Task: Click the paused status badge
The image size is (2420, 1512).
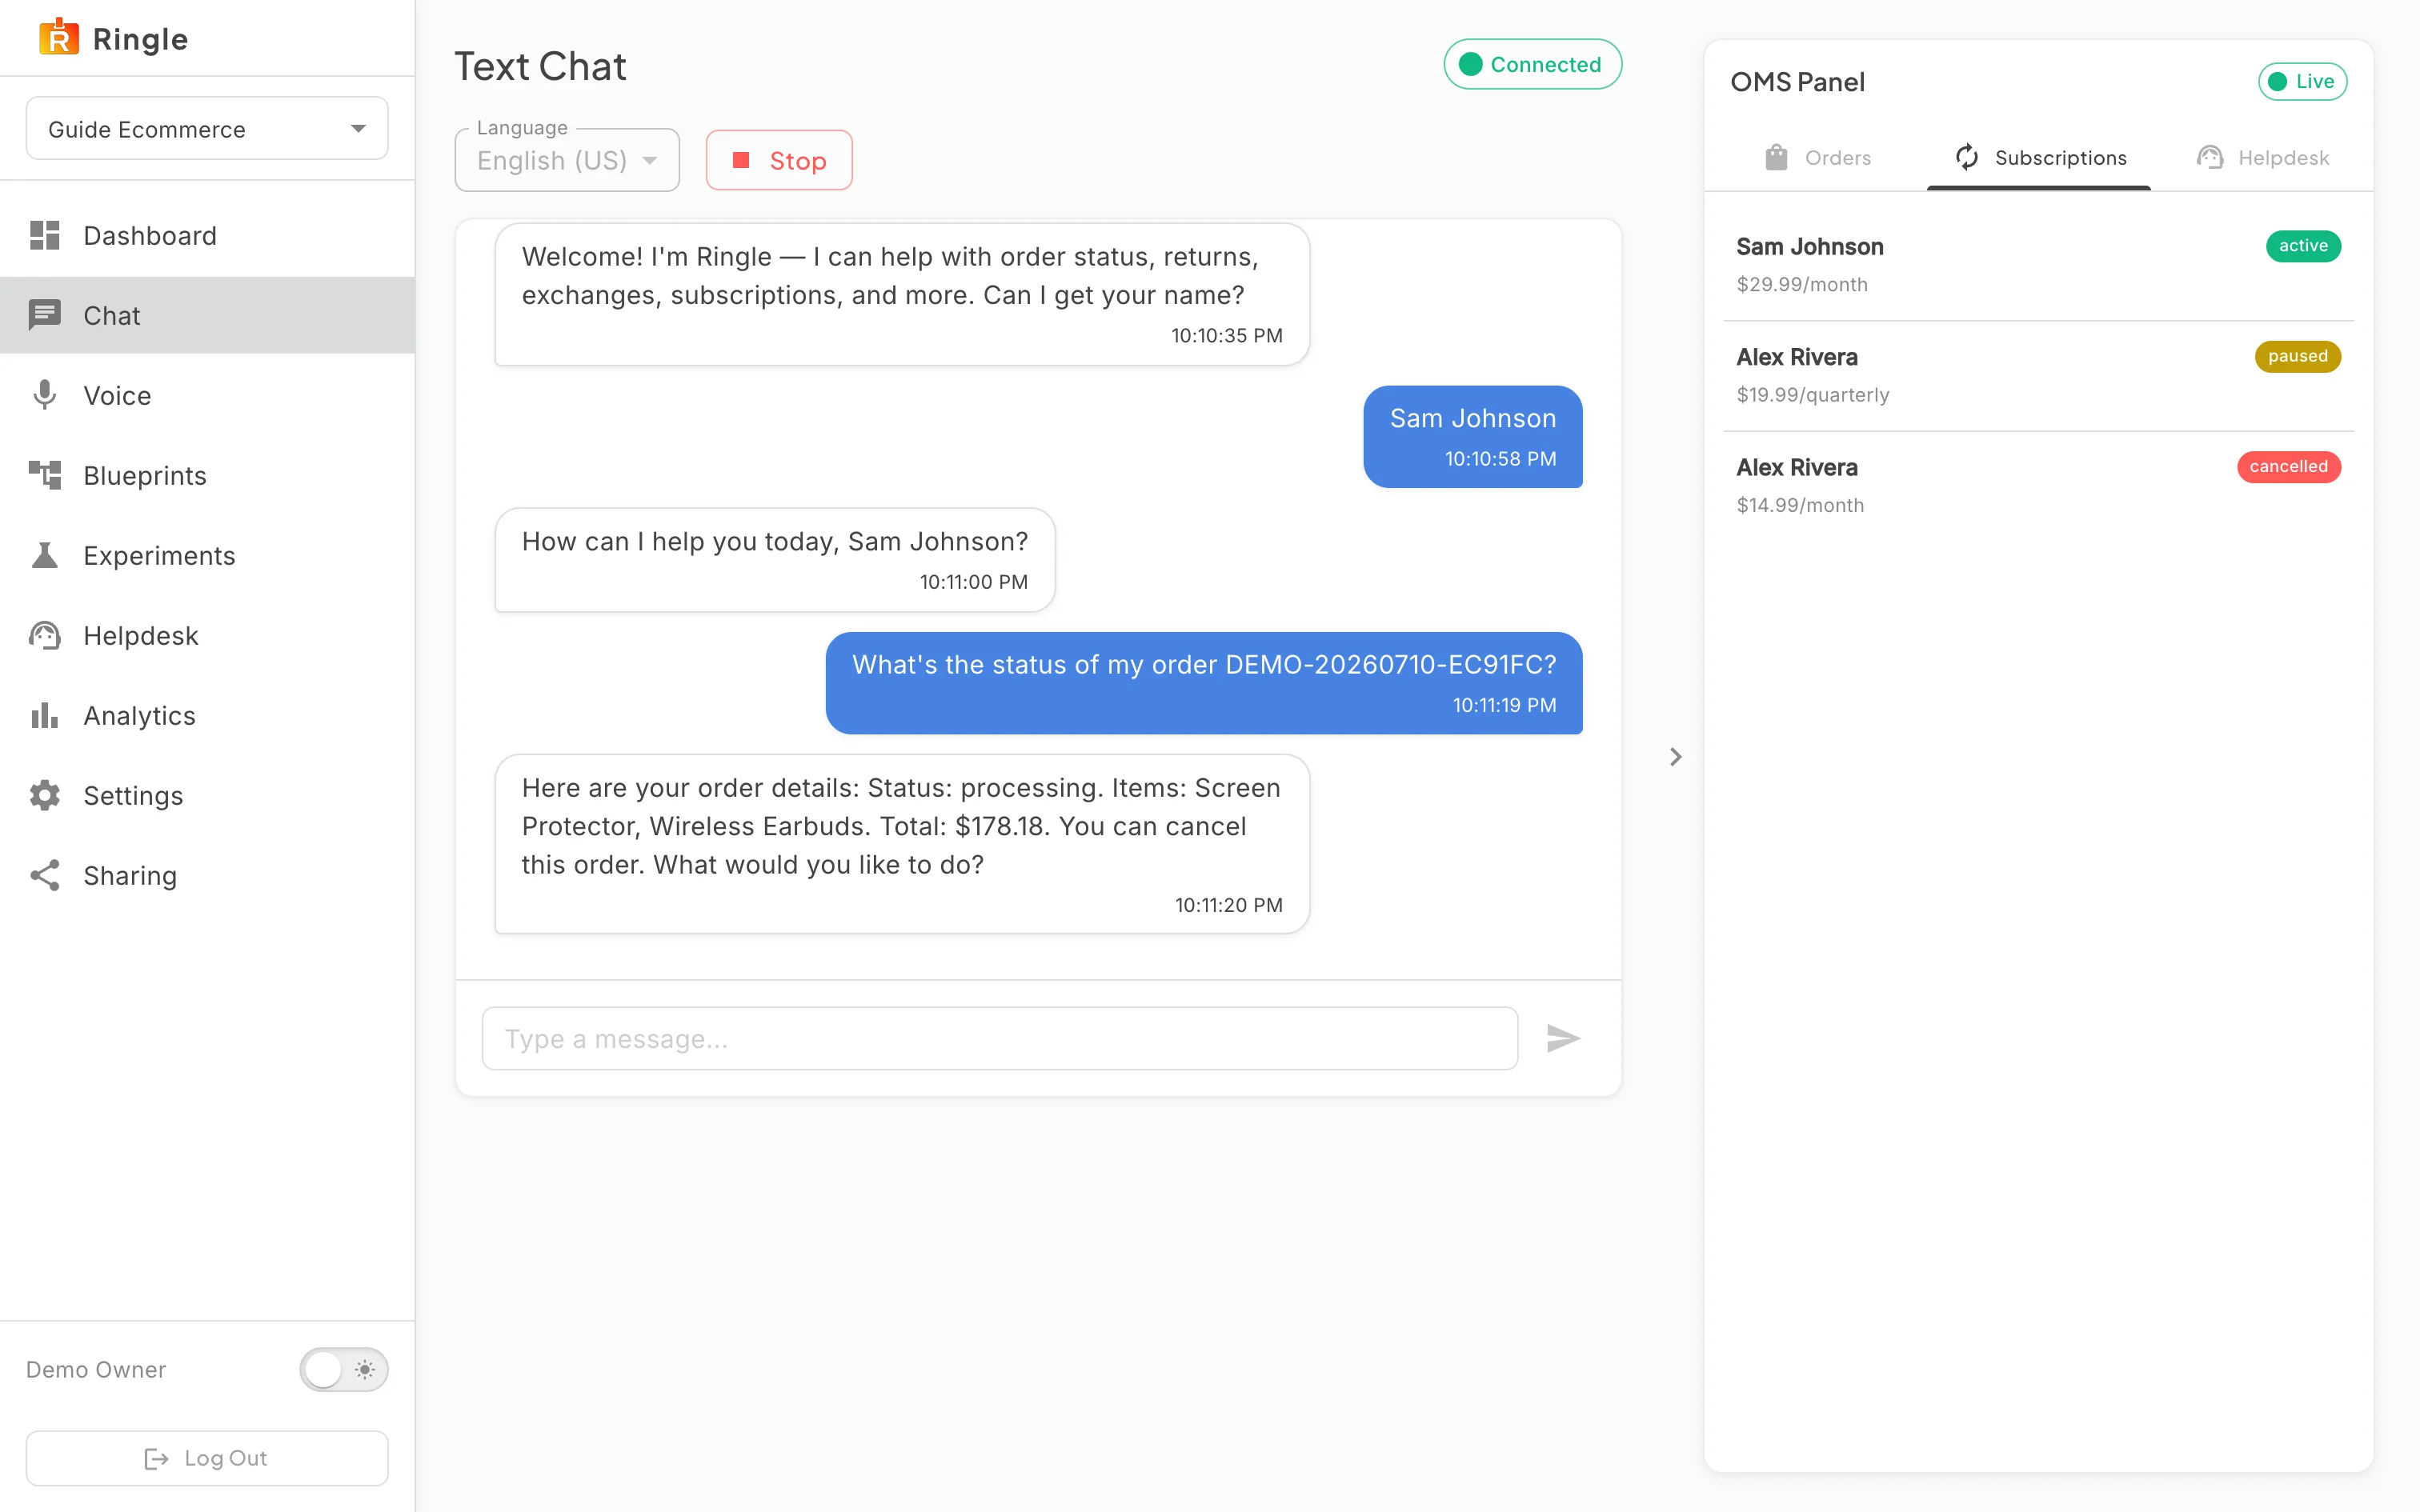Action: 2297,356
